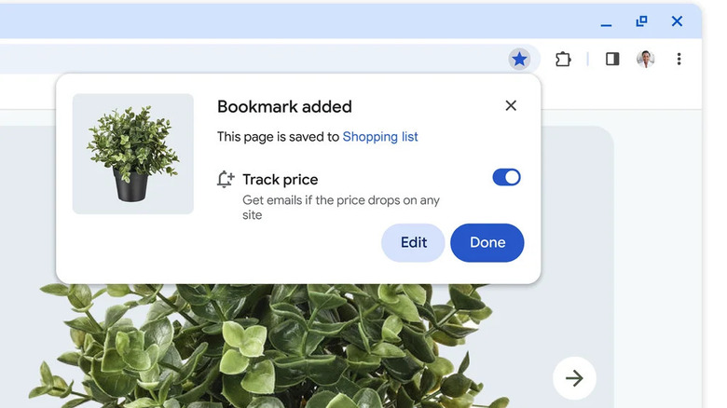727x408 pixels.
Task: Toggle the Chrome side panel icon
Action: pos(612,59)
